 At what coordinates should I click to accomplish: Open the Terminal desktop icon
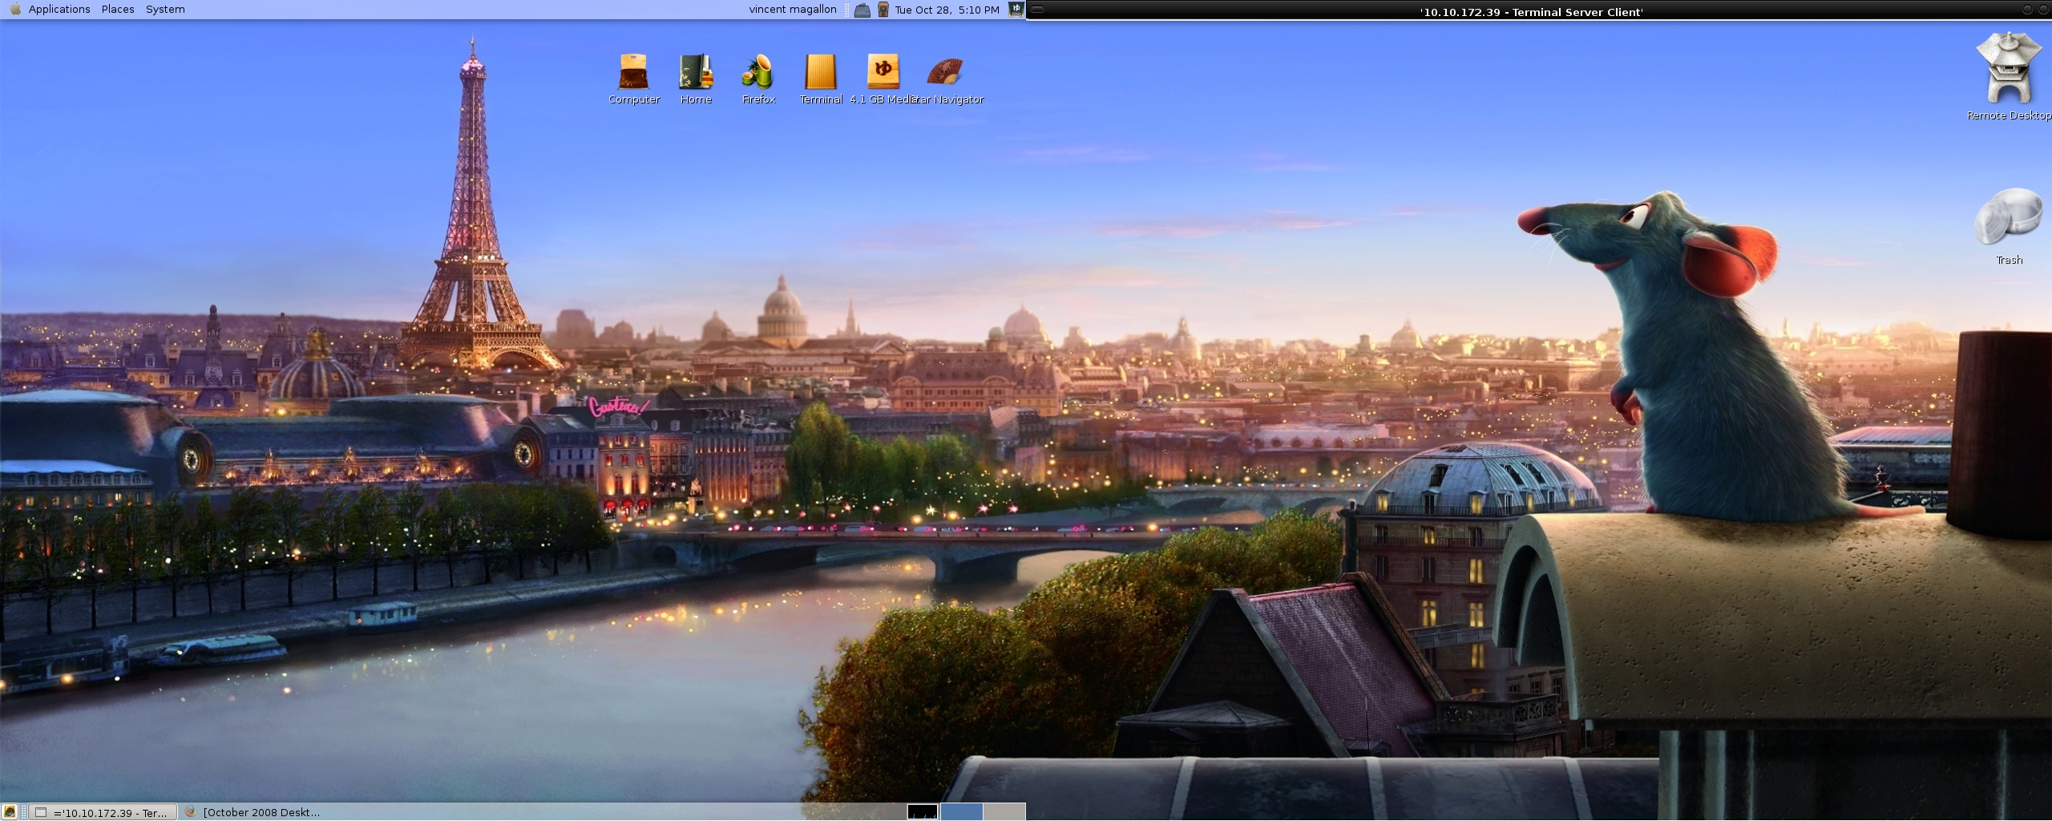pos(821,78)
